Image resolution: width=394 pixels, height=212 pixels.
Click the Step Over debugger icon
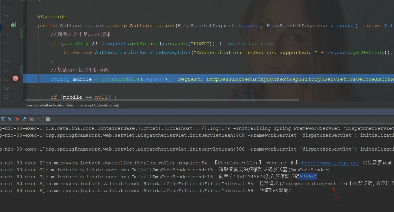[3, 119]
